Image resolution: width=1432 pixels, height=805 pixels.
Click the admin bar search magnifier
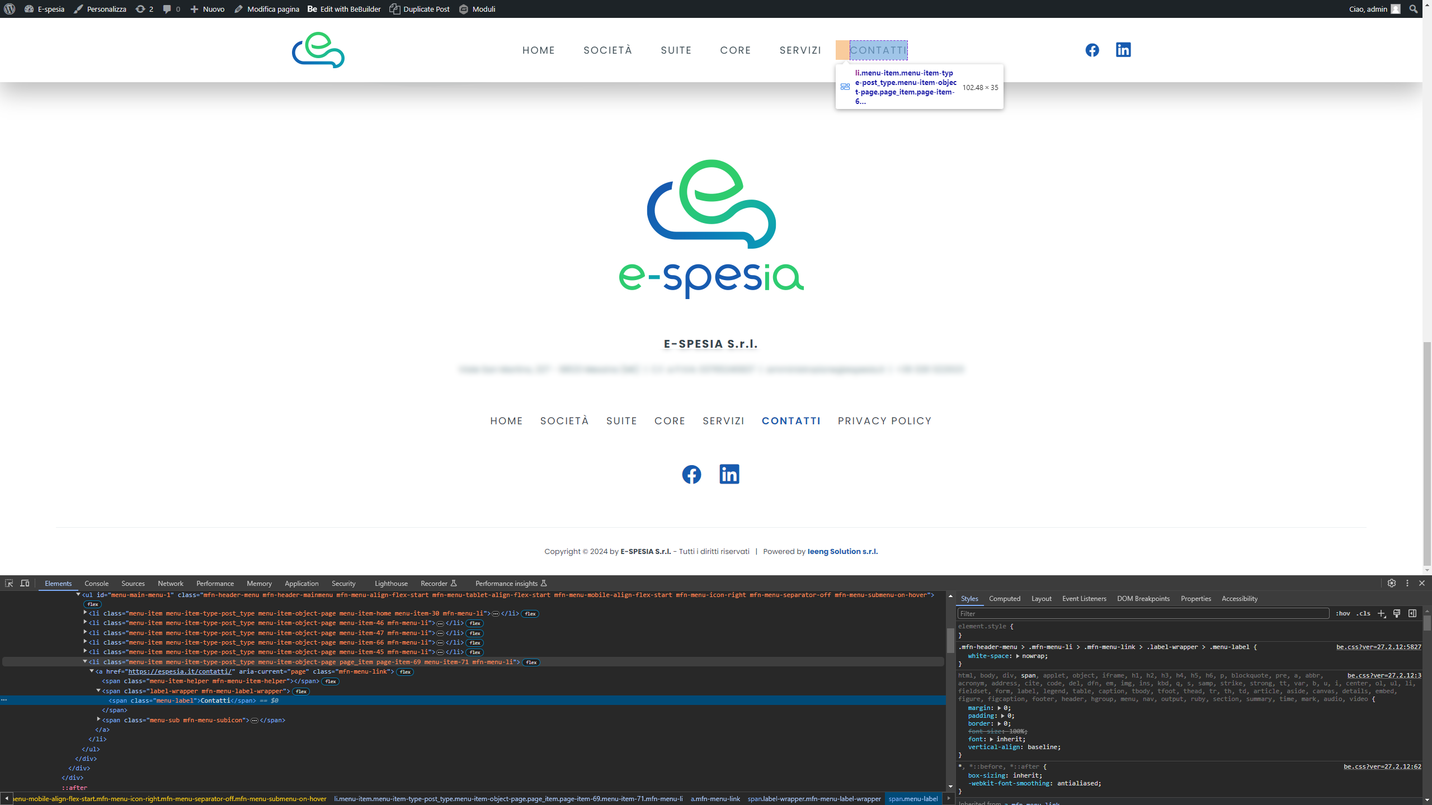1414,9
